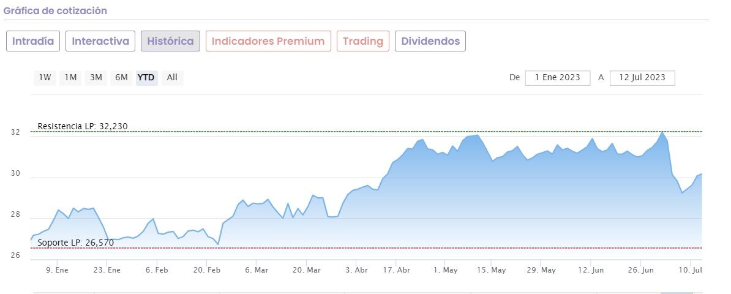
Task: Open Indicadores Premium tab
Action: 268,42
